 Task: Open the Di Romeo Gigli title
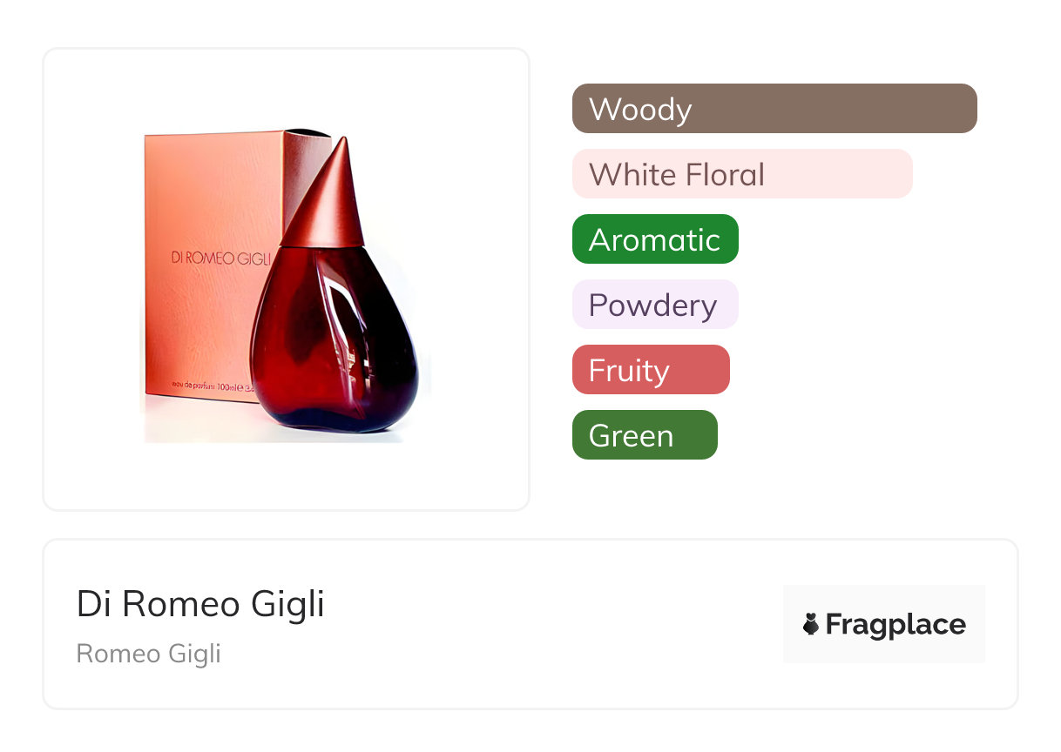tap(200, 604)
